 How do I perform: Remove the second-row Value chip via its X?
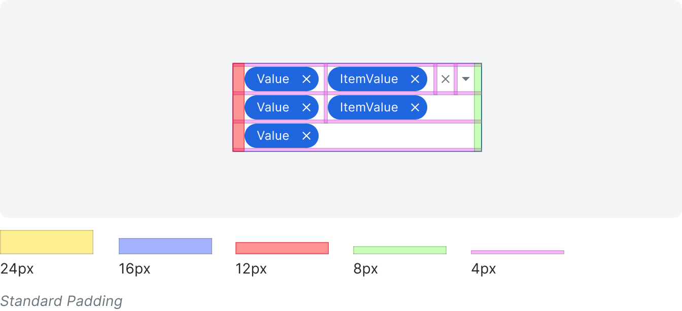pos(306,107)
